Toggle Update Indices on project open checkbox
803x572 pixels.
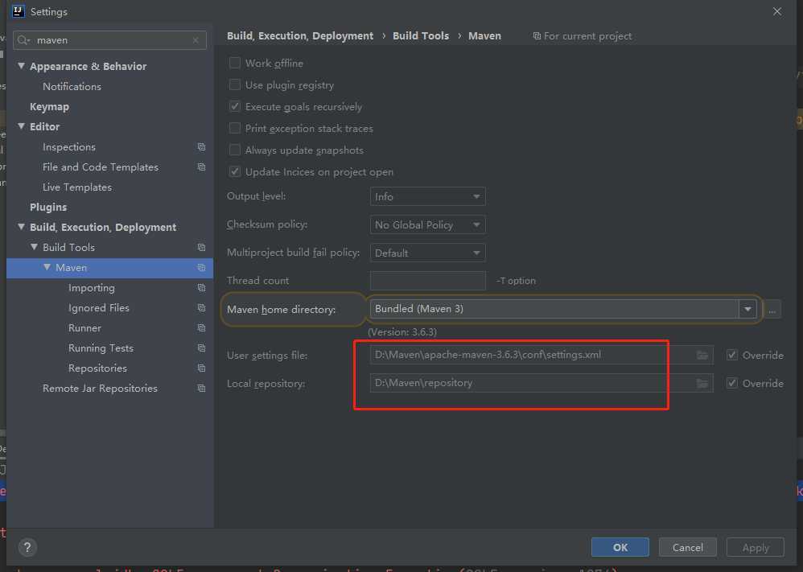pyautogui.click(x=235, y=171)
